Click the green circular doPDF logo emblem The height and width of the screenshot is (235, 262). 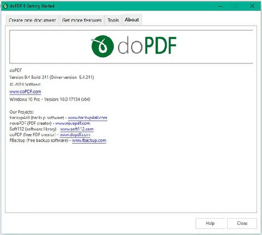coord(103,46)
